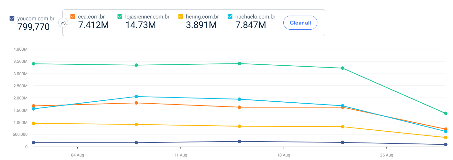
Task: Click the last orange cea data point
Action: (446, 129)
